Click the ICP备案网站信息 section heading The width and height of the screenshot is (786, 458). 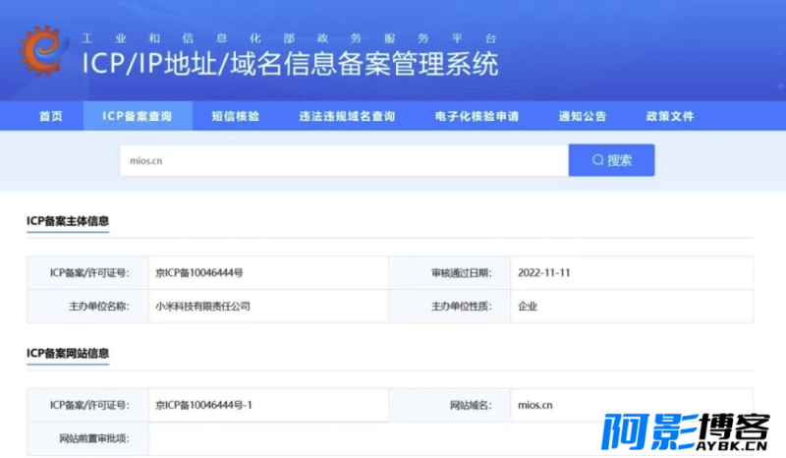(x=68, y=353)
